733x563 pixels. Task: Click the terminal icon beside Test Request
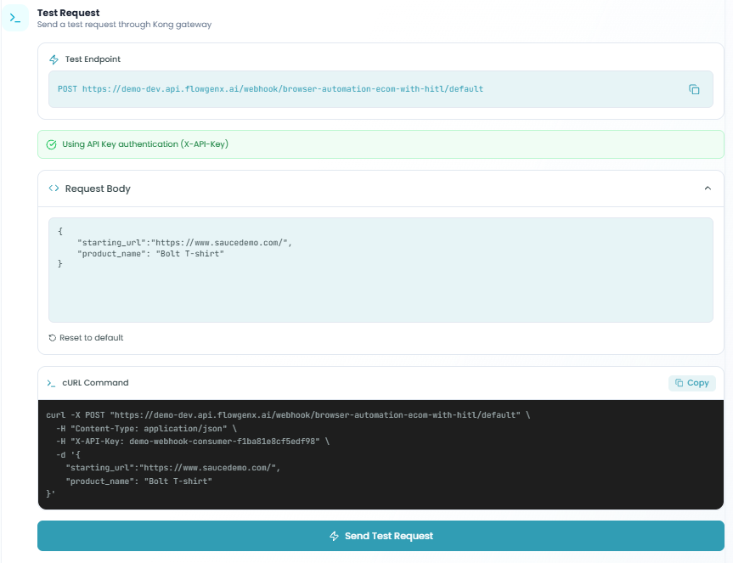[x=15, y=18]
